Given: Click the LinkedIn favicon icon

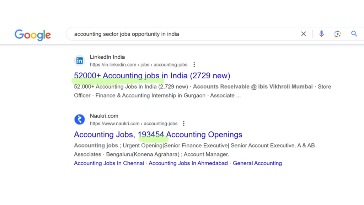Looking at the screenshot, I should pyautogui.click(x=80, y=61).
